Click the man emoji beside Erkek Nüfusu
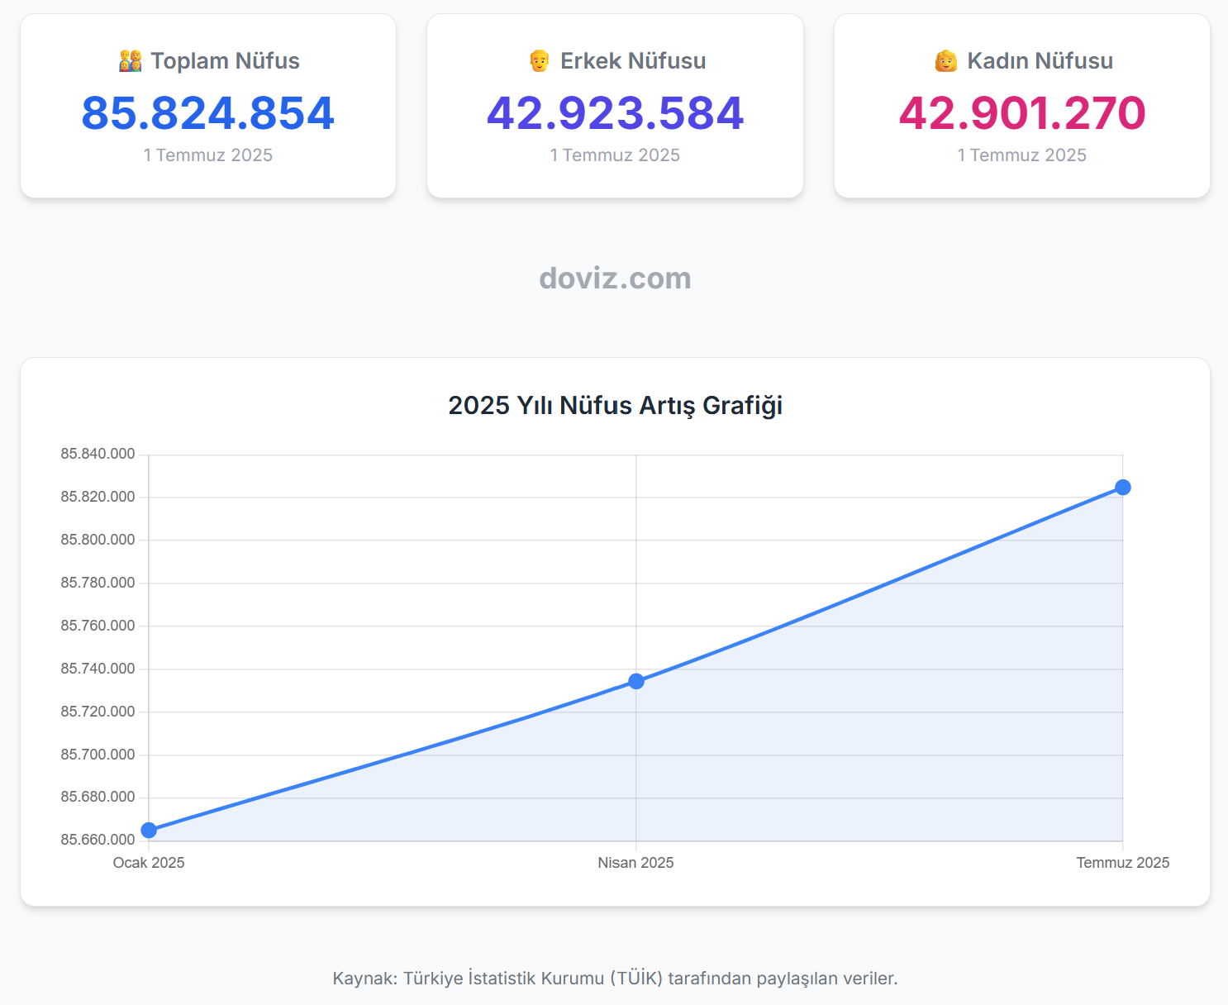The image size is (1228, 1005). tap(539, 61)
